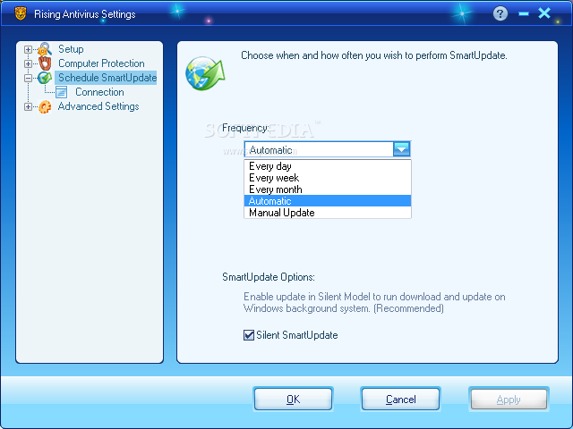Image resolution: width=573 pixels, height=429 pixels.
Task: Expand the Computer Protection tree node
Action: pyautogui.click(x=28, y=63)
